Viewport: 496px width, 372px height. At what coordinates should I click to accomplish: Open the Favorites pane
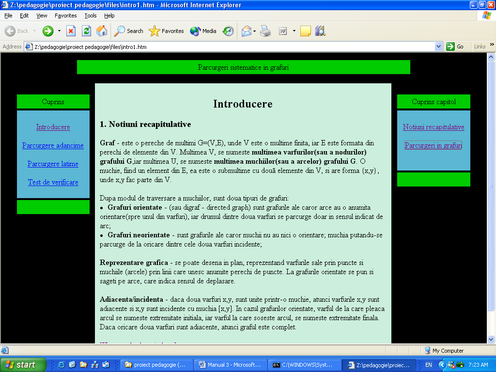[167, 31]
